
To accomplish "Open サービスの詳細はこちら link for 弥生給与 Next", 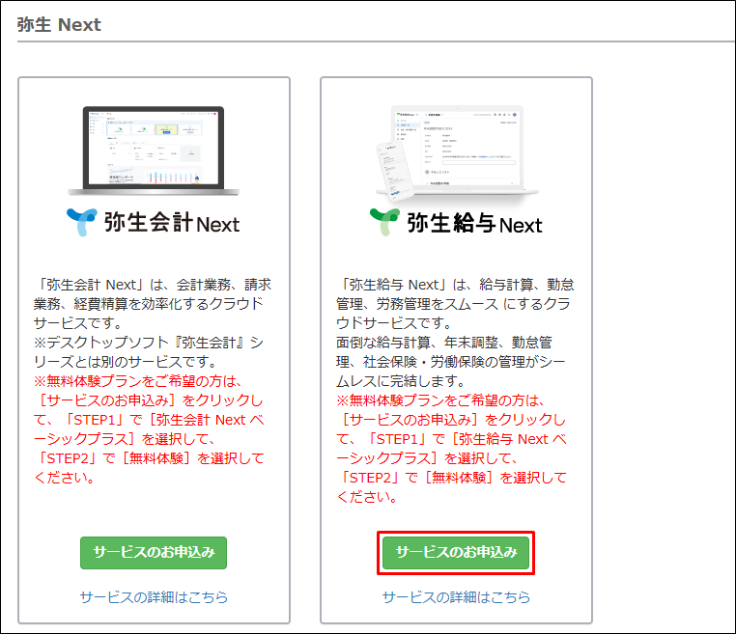I will pyautogui.click(x=456, y=597).
